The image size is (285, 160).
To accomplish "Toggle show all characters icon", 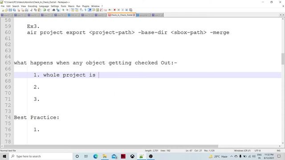I will click(85, 10).
